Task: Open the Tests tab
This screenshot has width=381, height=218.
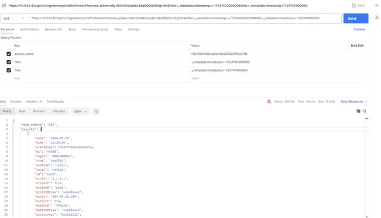Action: click(118, 29)
